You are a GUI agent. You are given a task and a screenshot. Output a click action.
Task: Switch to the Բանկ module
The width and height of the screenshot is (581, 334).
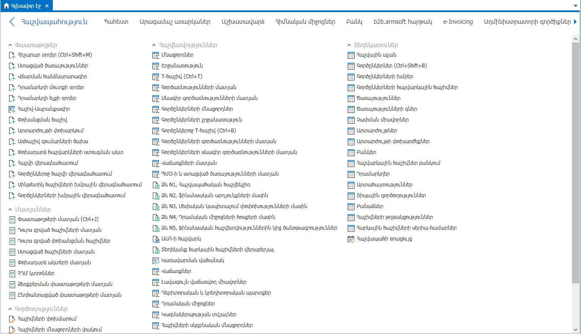click(x=354, y=22)
